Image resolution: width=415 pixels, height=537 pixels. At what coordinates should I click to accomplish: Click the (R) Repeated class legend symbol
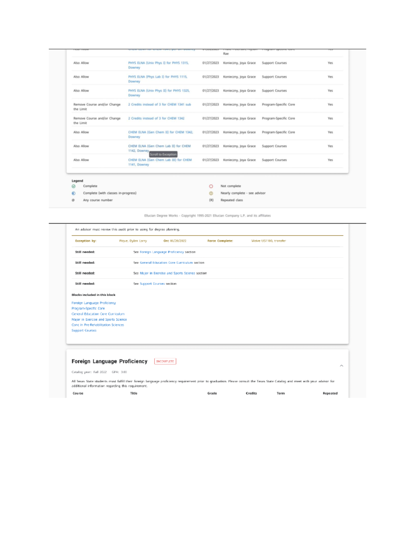(x=211, y=200)
